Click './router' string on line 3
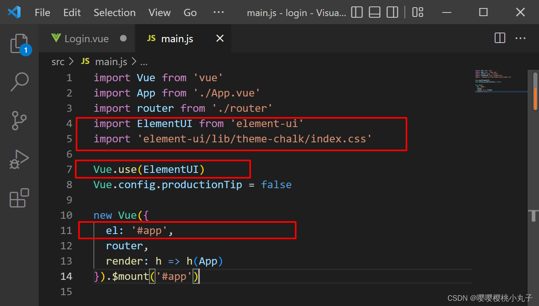Screen dimensions: 539x306 [x=242, y=108]
